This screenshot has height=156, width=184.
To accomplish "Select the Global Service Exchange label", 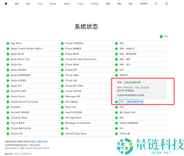I will click(25, 102).
